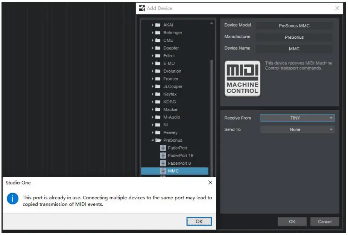Viewport: 348px width, 235px height.
Task: Expand the KORG folder
Action: tap(152, 102)
